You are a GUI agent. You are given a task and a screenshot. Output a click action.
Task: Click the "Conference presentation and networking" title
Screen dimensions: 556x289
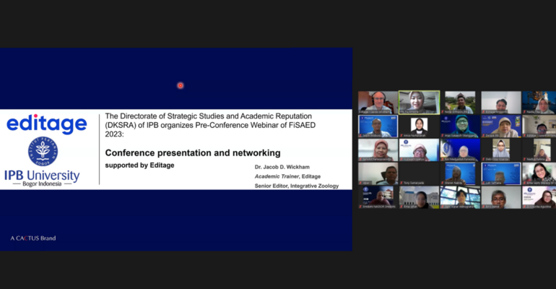click(x=193, y=152)
